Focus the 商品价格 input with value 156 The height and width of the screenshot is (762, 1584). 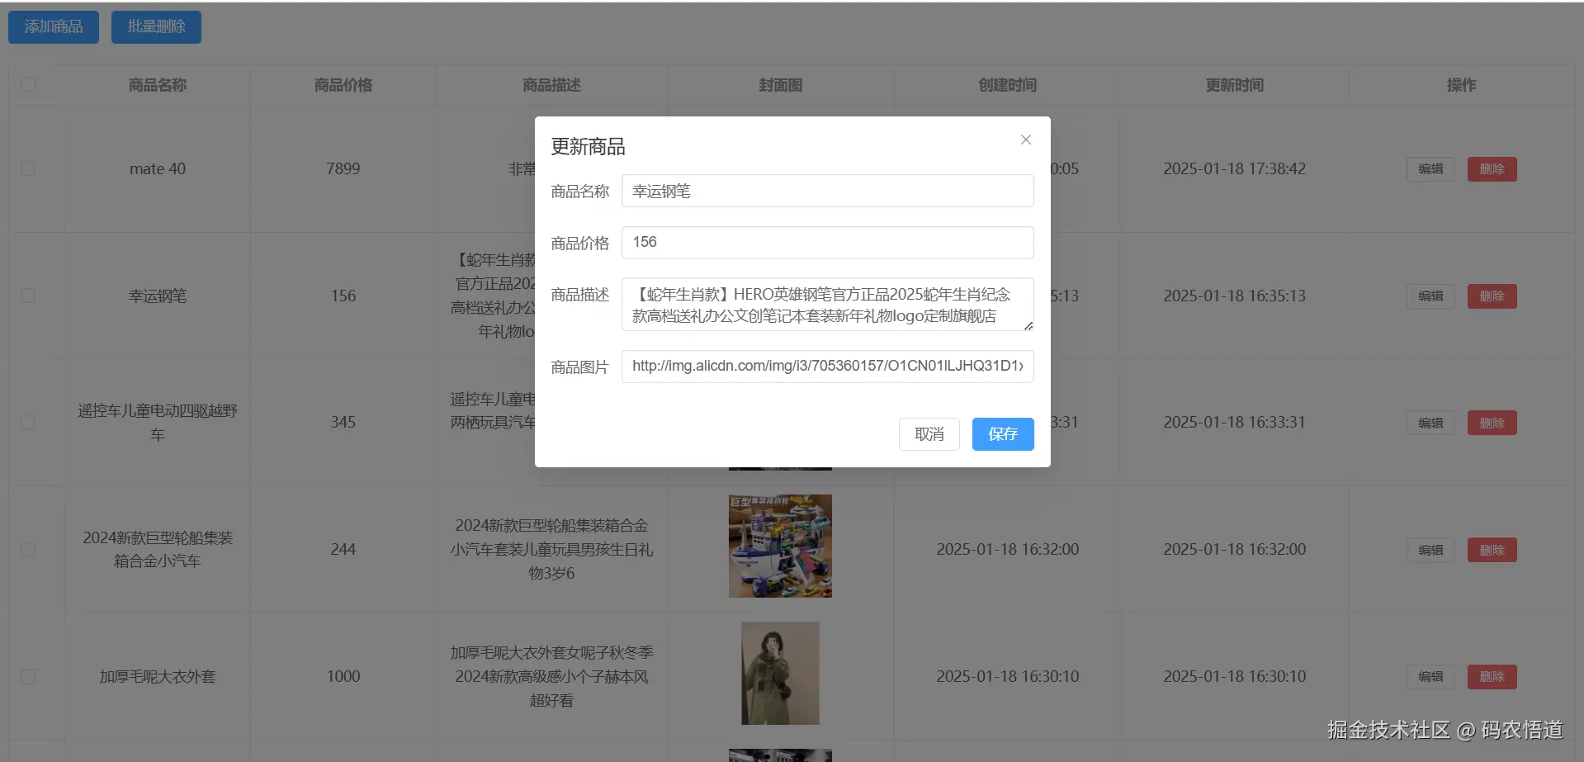tap(827, 242)
